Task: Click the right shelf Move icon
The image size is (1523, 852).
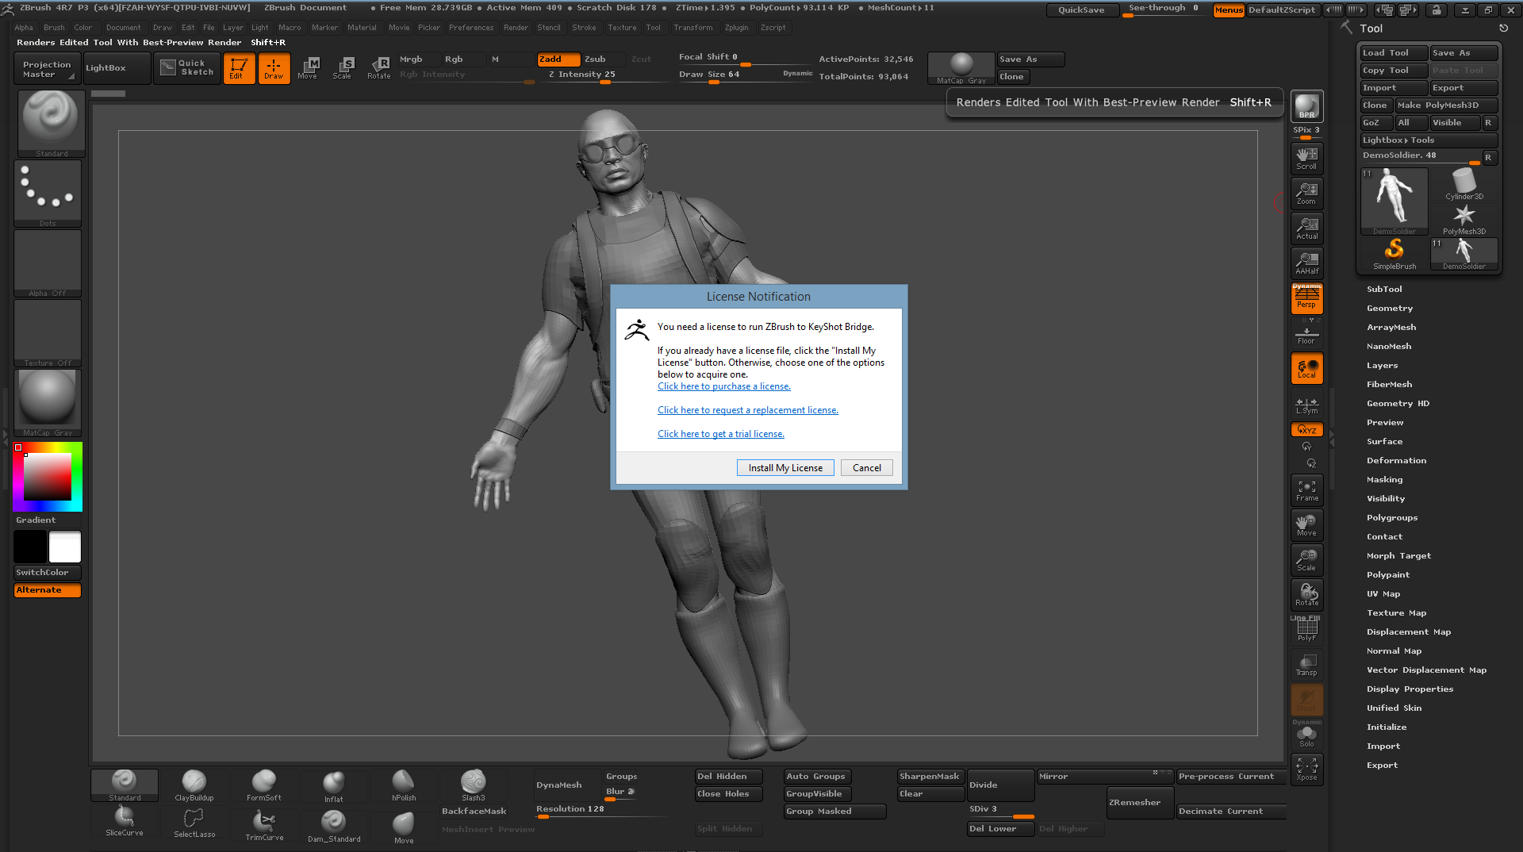Action: pos(1306,524)
